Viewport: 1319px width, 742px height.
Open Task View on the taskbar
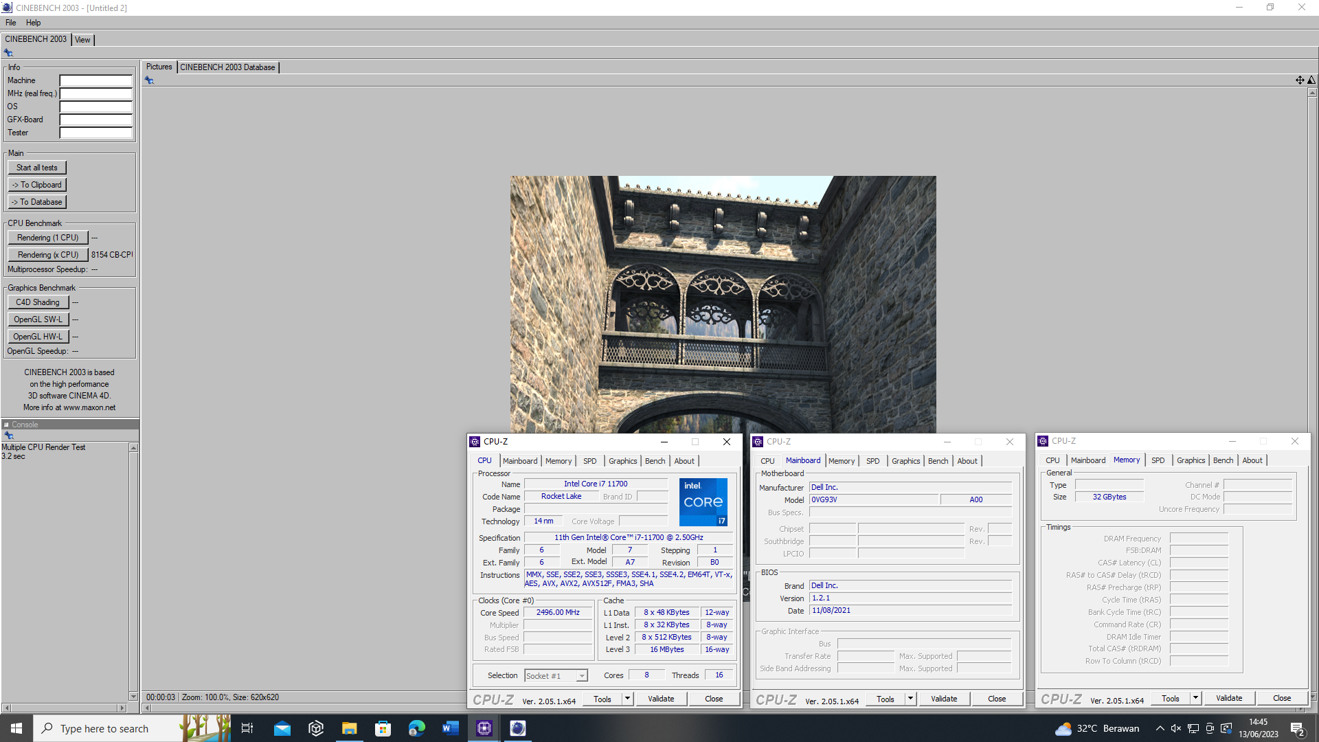coord(247,728)
